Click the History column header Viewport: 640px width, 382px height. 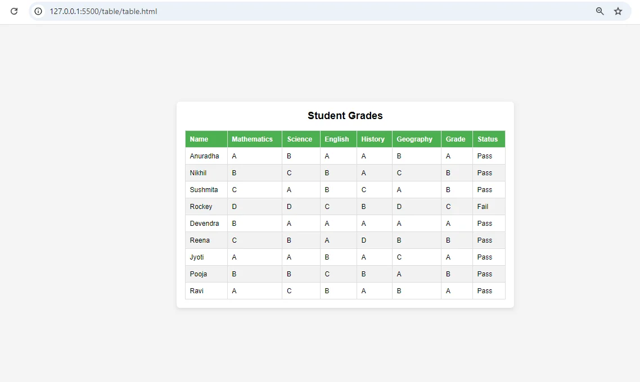[x=373, y=139]
